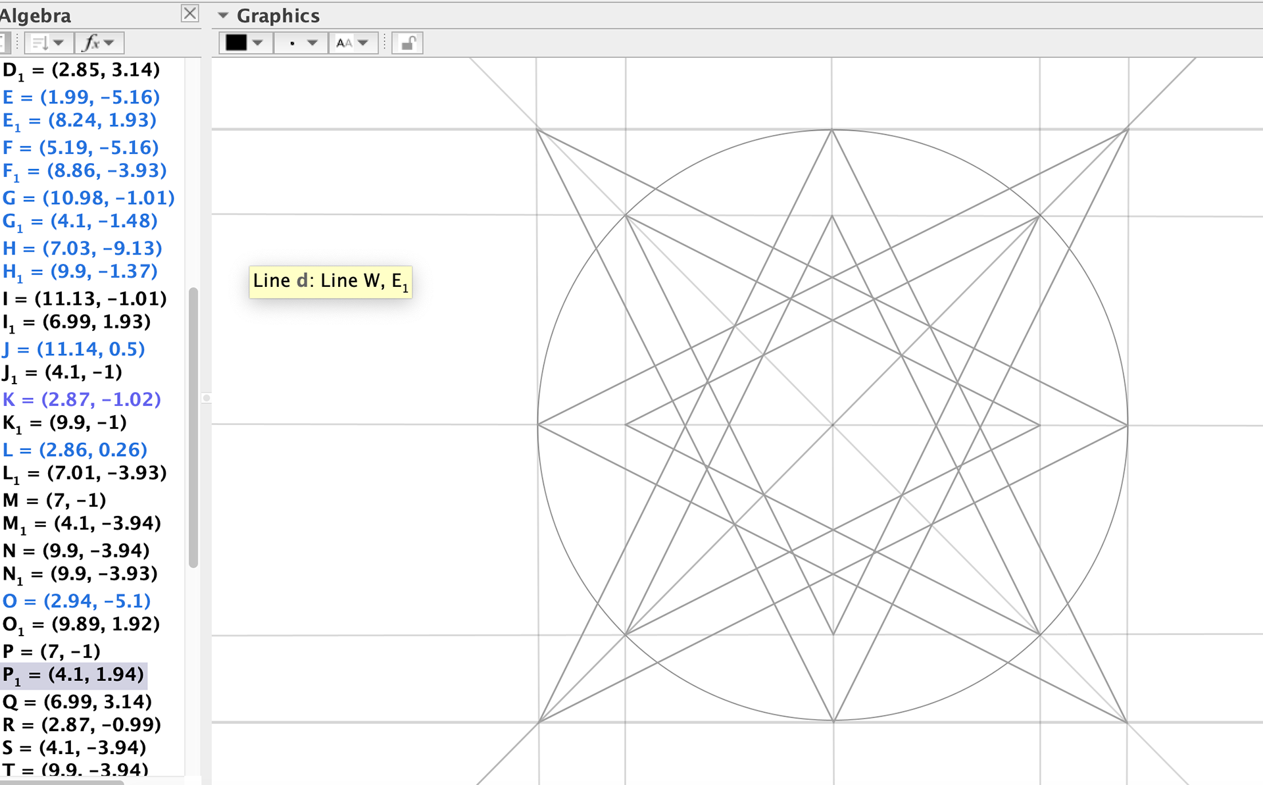Viewport: 1263px width, 785px height.
Task: Select point F₁ = (8.86, -3.93)
Action: 84,171
